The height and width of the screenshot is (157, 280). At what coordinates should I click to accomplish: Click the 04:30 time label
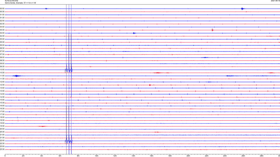click(2, 36)
